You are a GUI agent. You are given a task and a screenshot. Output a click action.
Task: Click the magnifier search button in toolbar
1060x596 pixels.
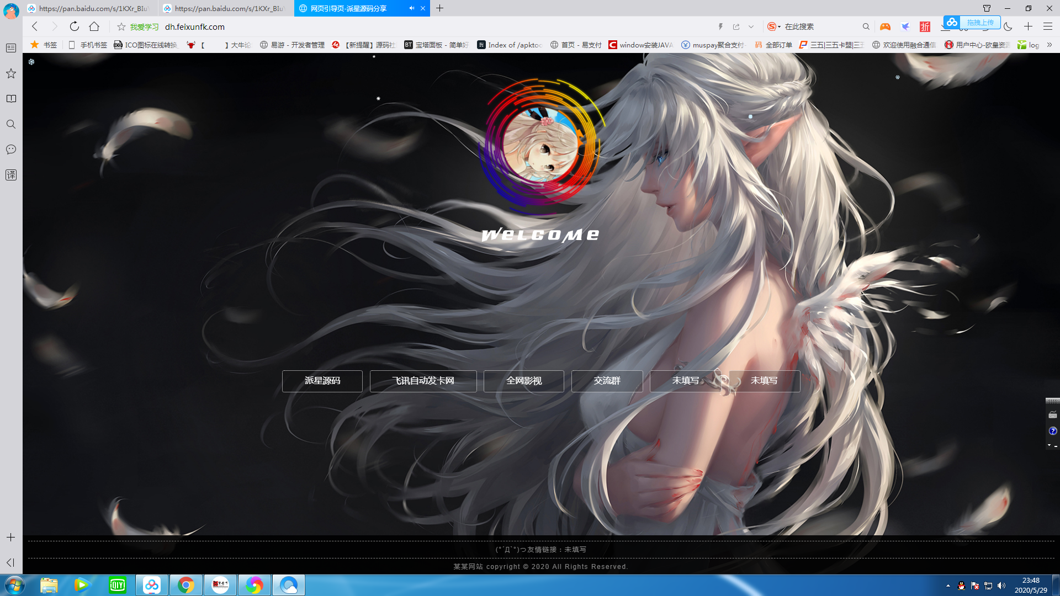pyautogui.click(x=866, y=26)
